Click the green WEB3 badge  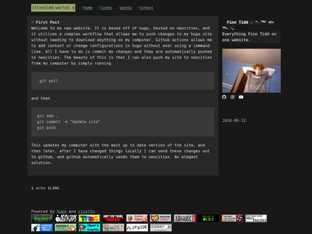click(209, 218)
